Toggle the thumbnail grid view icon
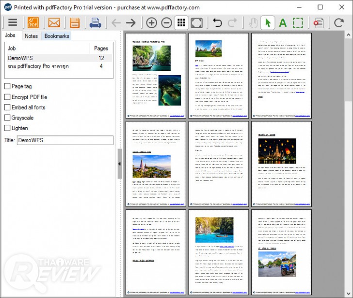The width and height of the screenshot is (353, 298). click(181, 22)
